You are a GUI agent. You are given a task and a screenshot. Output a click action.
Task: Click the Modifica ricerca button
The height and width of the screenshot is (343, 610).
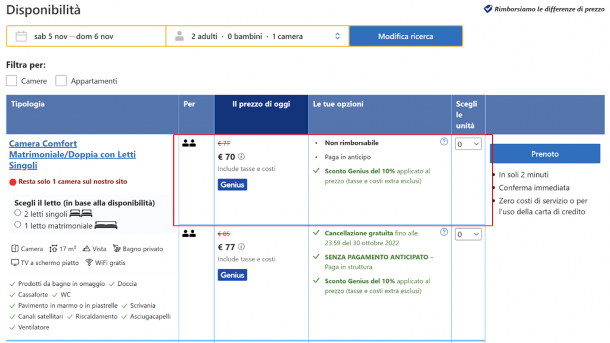click(x=406, y=36)
